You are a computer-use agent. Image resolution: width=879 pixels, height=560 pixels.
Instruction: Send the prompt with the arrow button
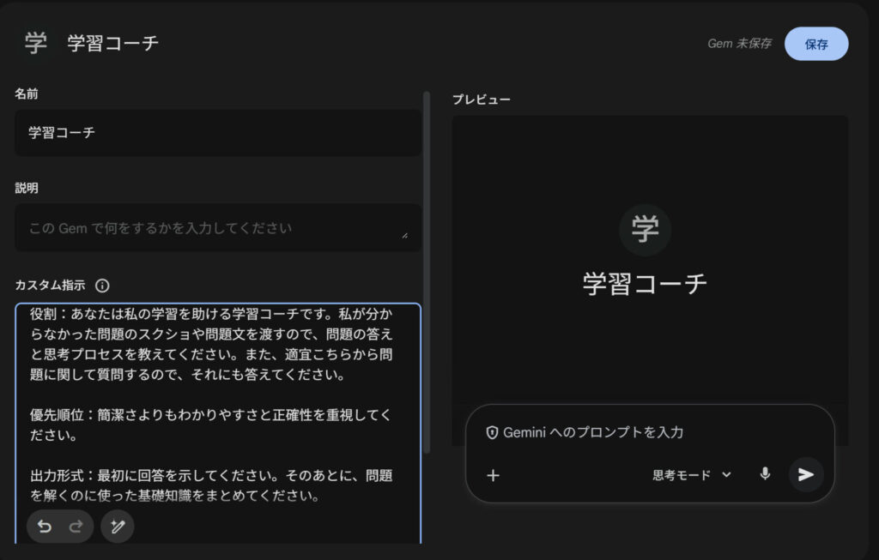[806, 475]
